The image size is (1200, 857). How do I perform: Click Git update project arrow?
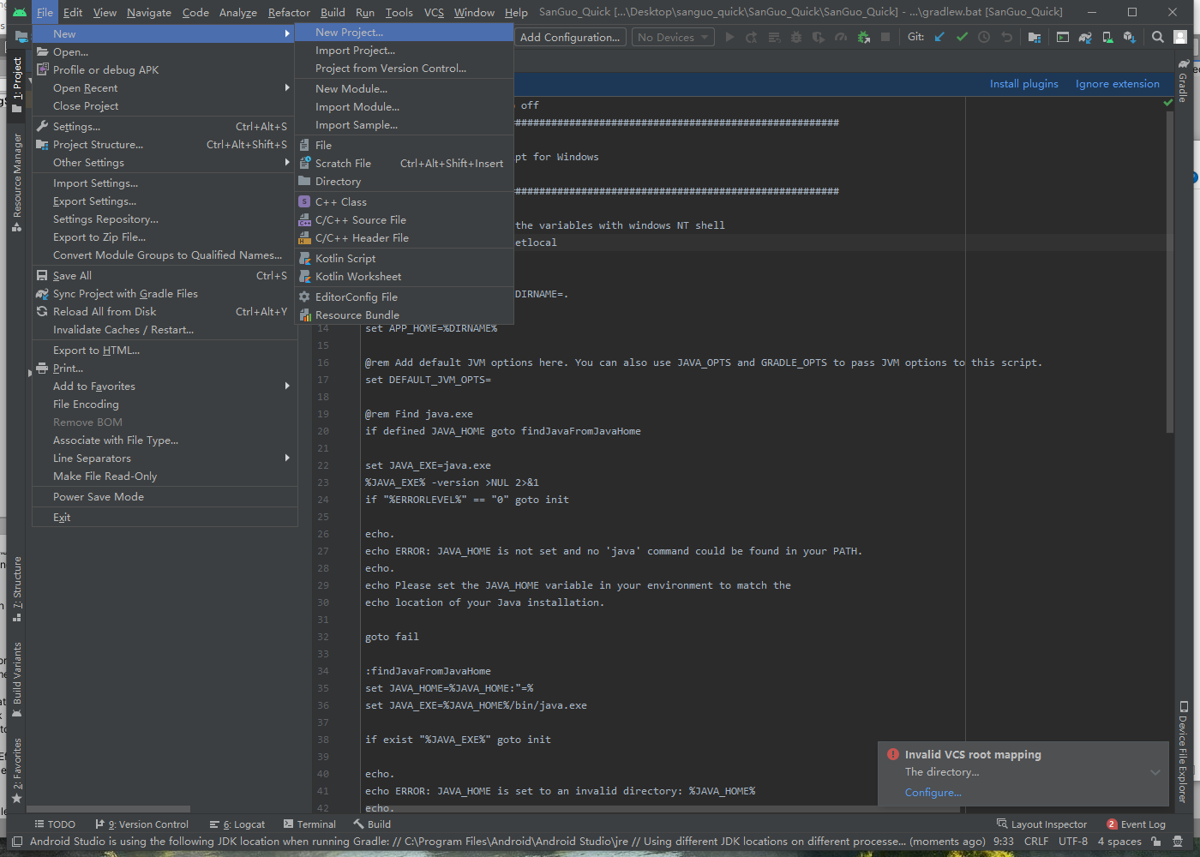click(x=939, y=37)
